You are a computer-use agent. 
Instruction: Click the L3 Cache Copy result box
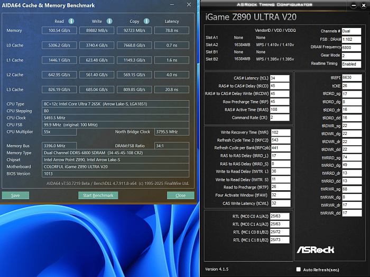point(134,90)
